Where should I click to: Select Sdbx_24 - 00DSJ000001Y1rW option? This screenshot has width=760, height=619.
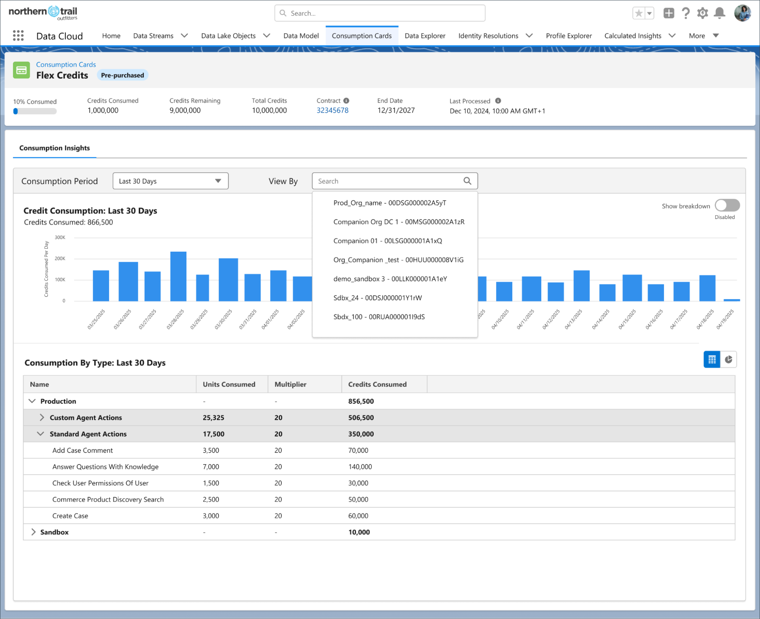pyautogui.click(x=395, y=298)
